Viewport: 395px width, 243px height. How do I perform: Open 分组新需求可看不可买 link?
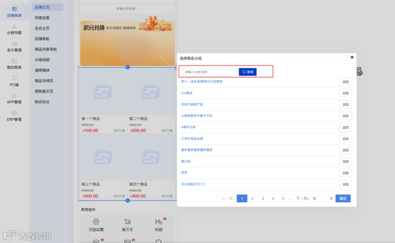tap(196, 116)
